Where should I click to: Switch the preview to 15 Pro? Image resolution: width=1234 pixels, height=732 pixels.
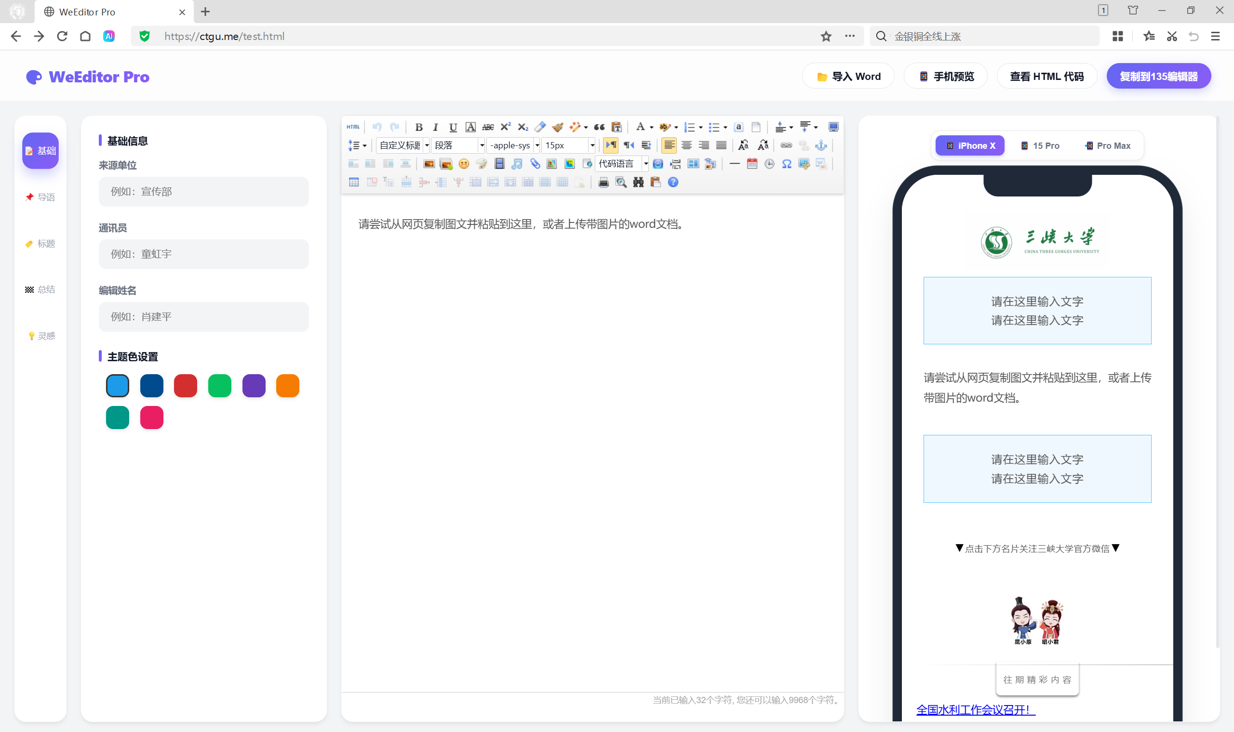click(x=1040, y=145)
